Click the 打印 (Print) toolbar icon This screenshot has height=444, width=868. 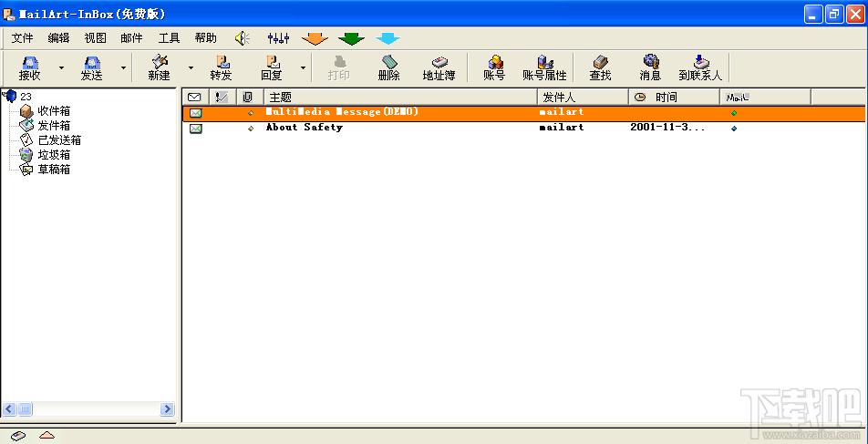pos(339,68)
